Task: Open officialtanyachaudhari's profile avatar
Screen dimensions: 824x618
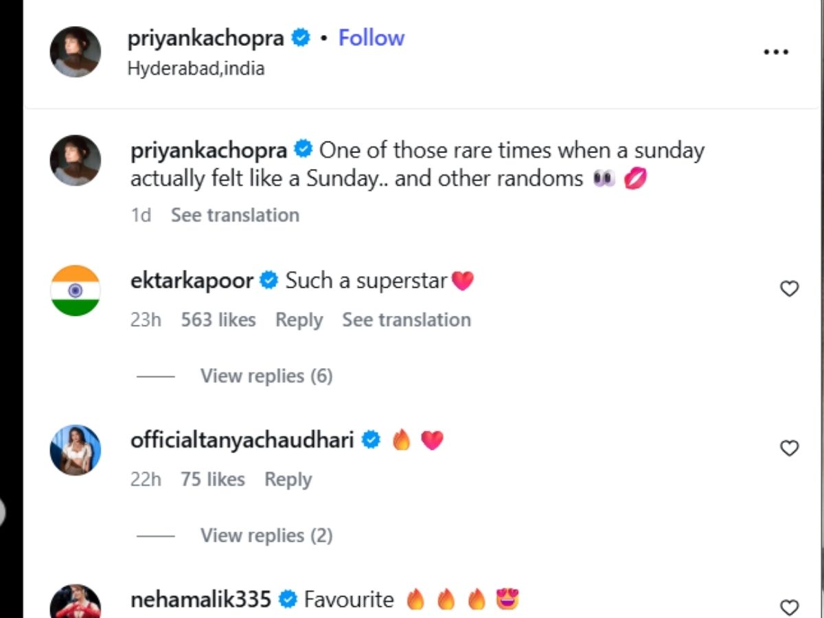Action: 76,450
